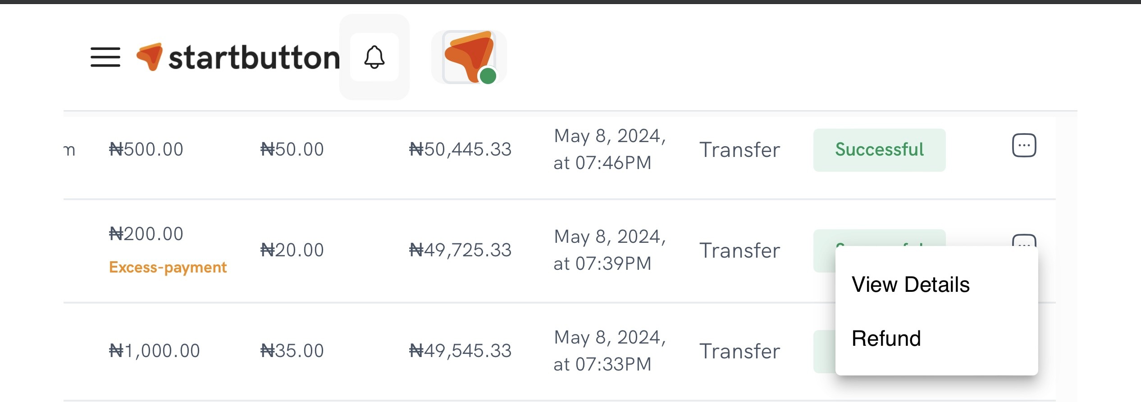The width and height of the screenshot is (1141, 402).
Task: Open the hamburger navigation menu
Action: pyautogui.click(x=105, y=57)
